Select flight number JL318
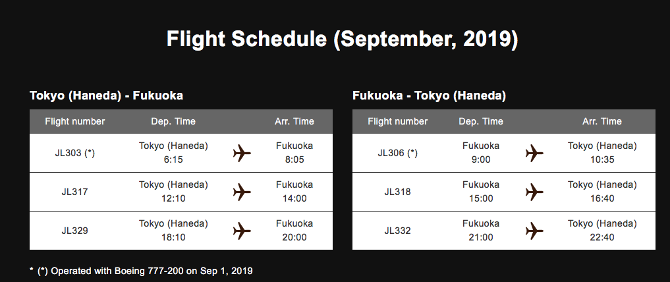Viewport: 670px width, 282px height. 397,192
